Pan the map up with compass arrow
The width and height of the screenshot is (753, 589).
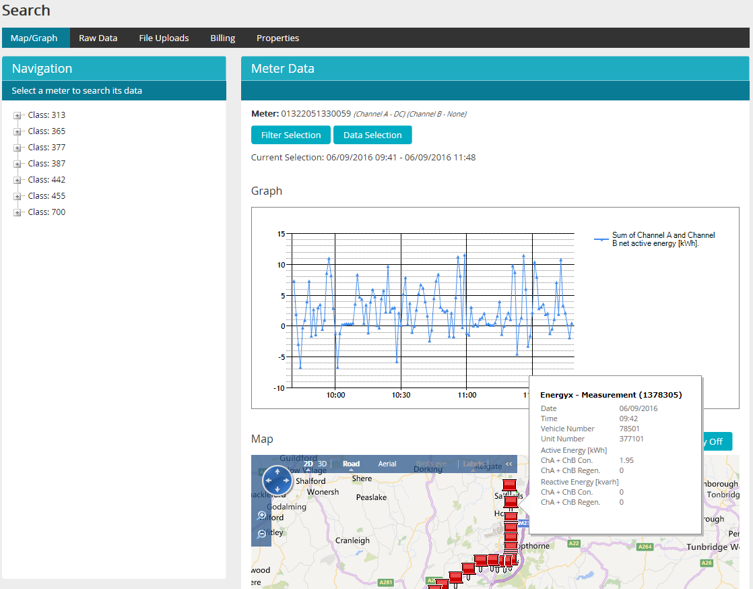point(277,472)
